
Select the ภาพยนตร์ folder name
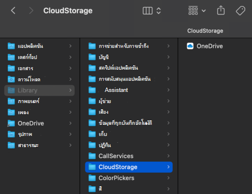(x=29, y=101)
